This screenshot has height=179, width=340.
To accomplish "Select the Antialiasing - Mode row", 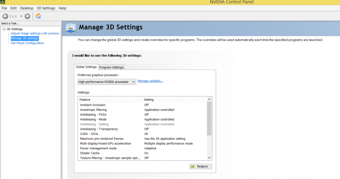I will click(142, 119).
